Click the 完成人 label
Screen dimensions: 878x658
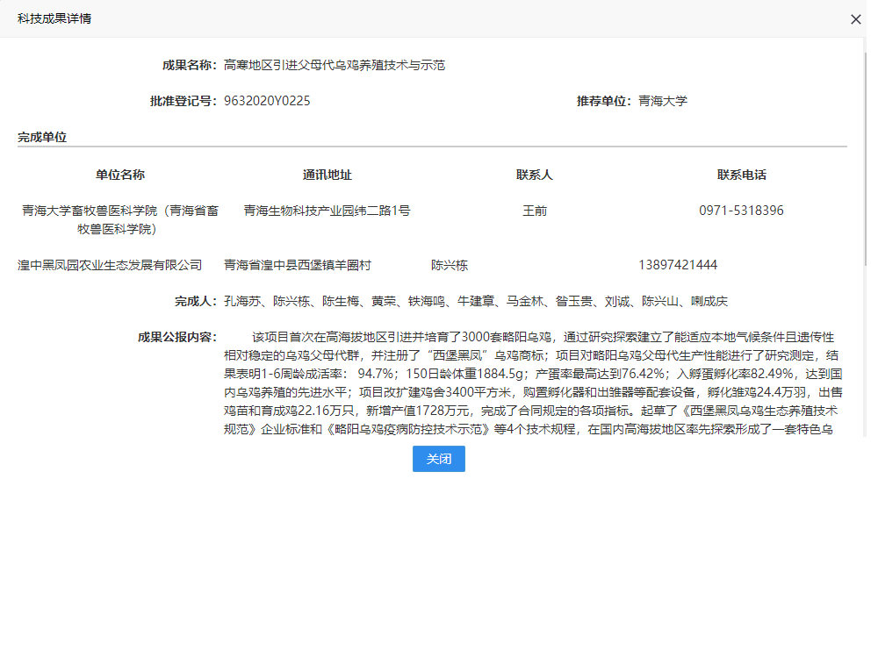195,302
